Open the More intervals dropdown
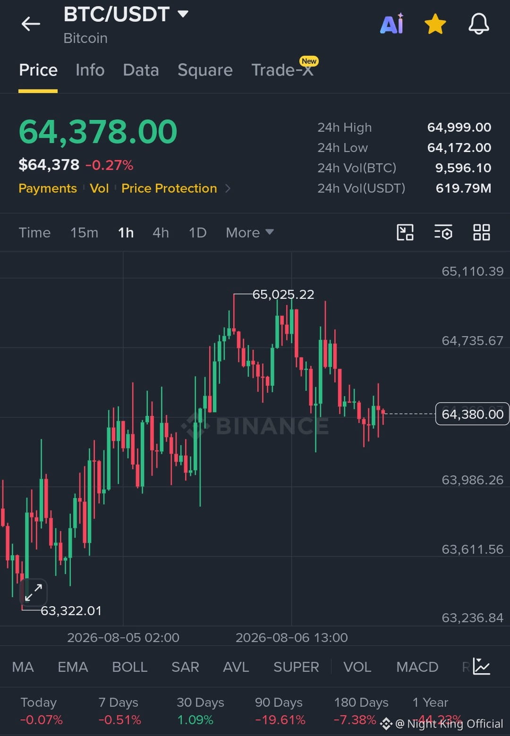510x736 pixels. tap(249, 232)
